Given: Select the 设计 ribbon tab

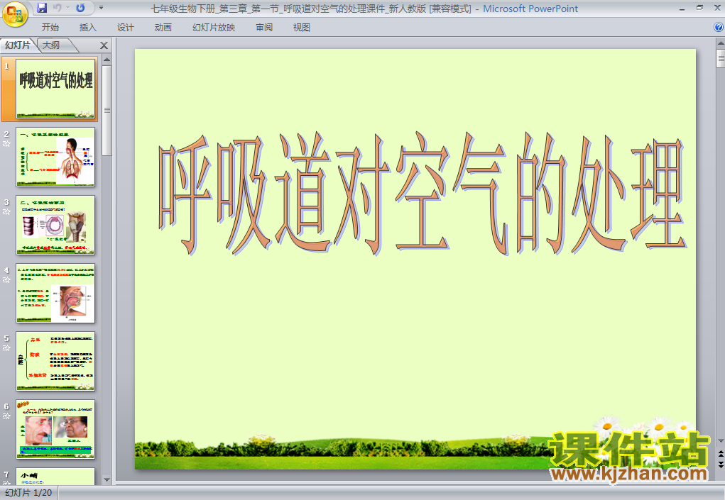Looking at the screenshot, I should pos(125,28).
